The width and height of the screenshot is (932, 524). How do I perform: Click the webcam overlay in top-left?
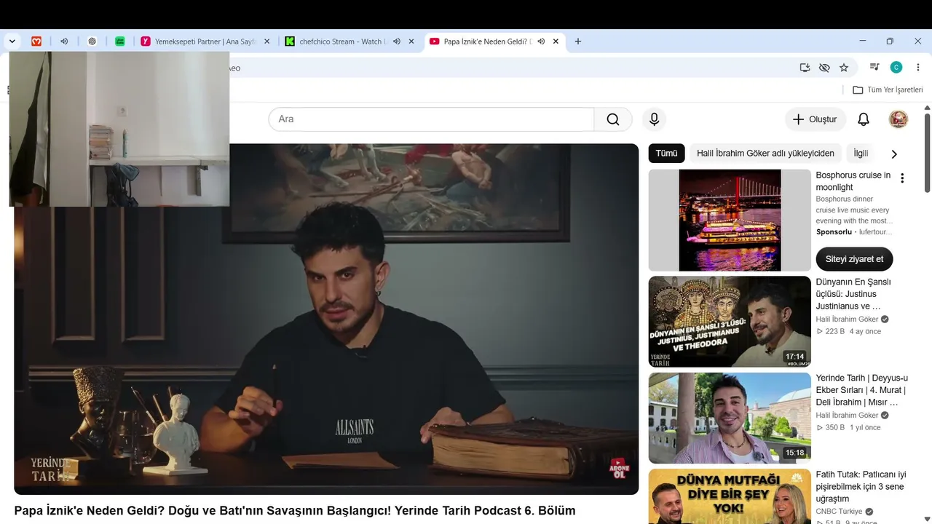point(119,129)
